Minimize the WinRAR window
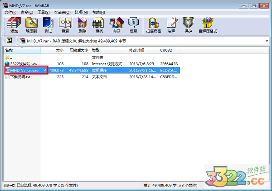The width and height of the screenshot is (272, 191). tap(243, 6)
